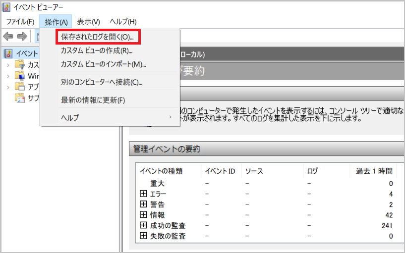Click the アプ application logs folder icon
Image resolution: width=405 pixels, height=253 pixels.
pyautogui.click(x=20, y=87)
